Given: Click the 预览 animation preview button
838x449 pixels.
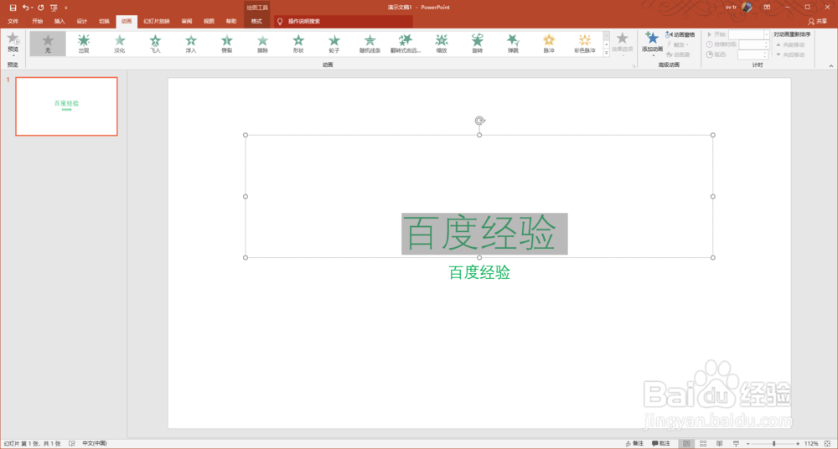Looking at the screenshot, I should click(13, 44).
